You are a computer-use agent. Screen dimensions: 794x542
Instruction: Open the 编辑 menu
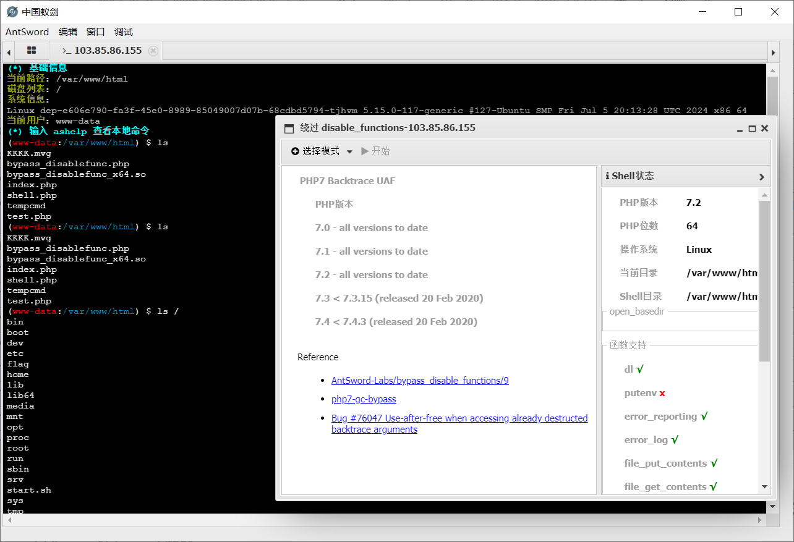(x=68, y=32)
